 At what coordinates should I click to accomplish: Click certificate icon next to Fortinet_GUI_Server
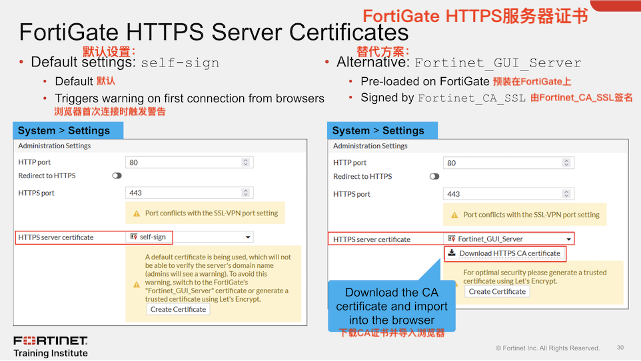tap(452, 239)
